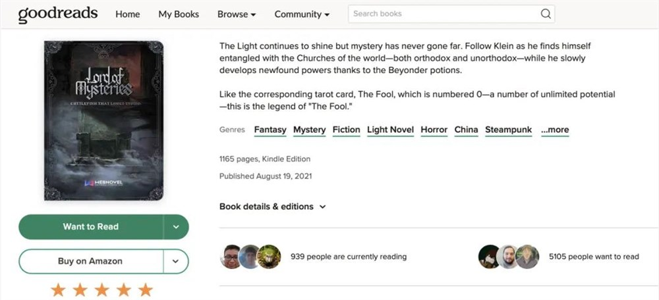Click first currently-reading user avatar

click(231, 257)
